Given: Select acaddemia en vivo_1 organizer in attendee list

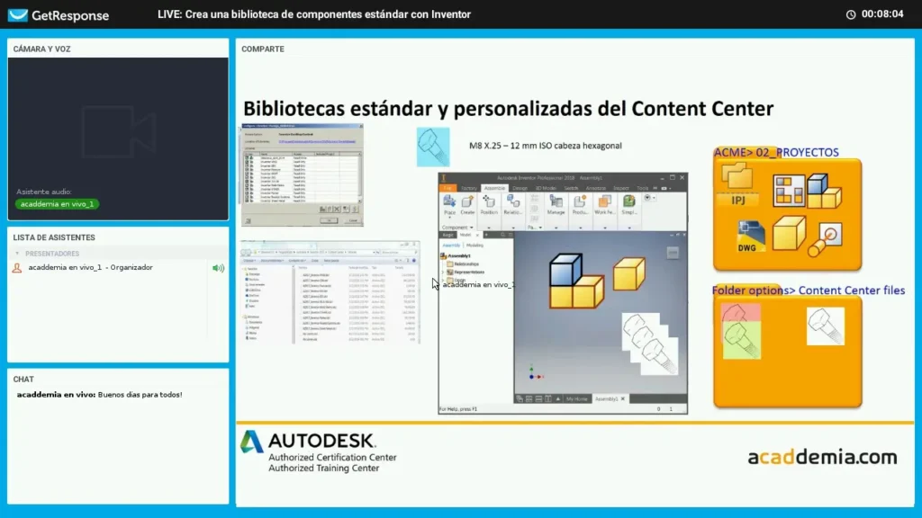Looking at the screenshot, I should coord(90,268).
